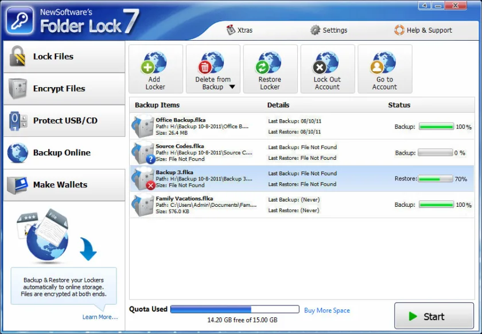Select the Office Backup.flka file name
Image resolution: width=482 pixels, height=334 pixels.
point(180,120)
